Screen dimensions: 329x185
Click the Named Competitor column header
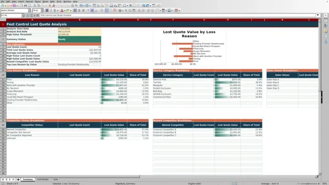[x=173, y=125]
